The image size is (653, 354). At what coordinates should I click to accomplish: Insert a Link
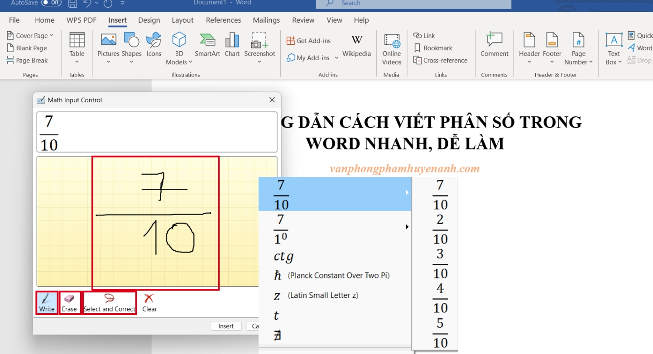coord(424,35)
